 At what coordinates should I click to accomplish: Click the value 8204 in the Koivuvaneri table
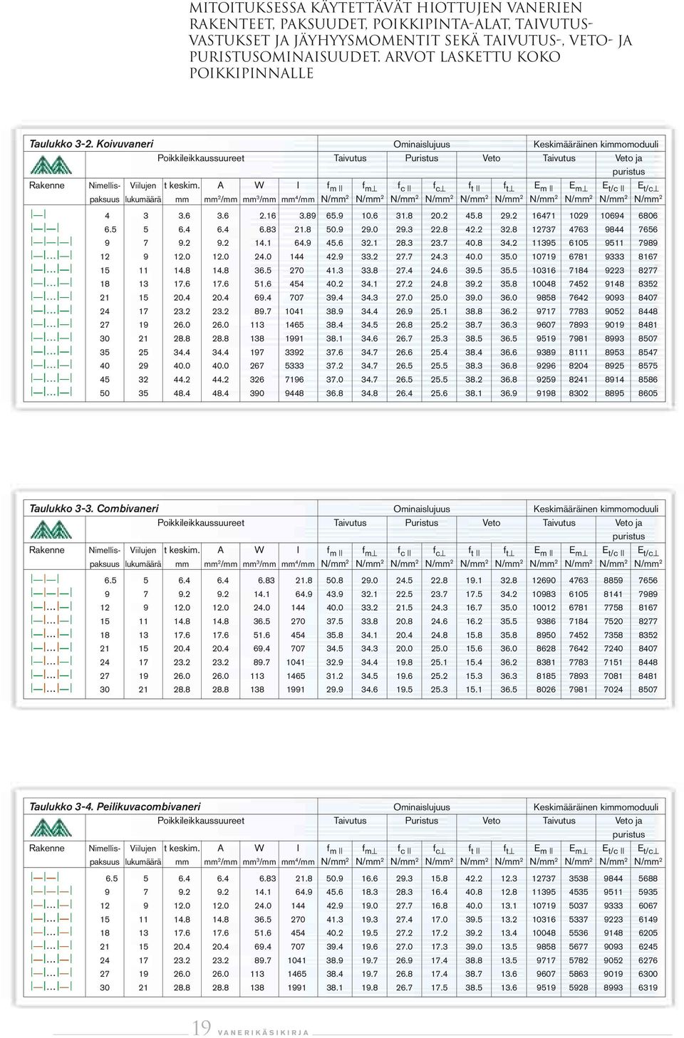(578, 365)
